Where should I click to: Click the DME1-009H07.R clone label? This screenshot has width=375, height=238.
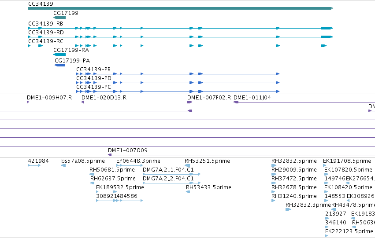tap(49, 97)
